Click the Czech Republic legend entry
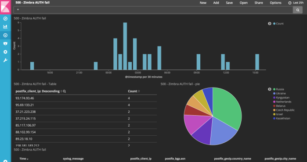The height and width of the screenshot is (162, 307). [284, 110]
